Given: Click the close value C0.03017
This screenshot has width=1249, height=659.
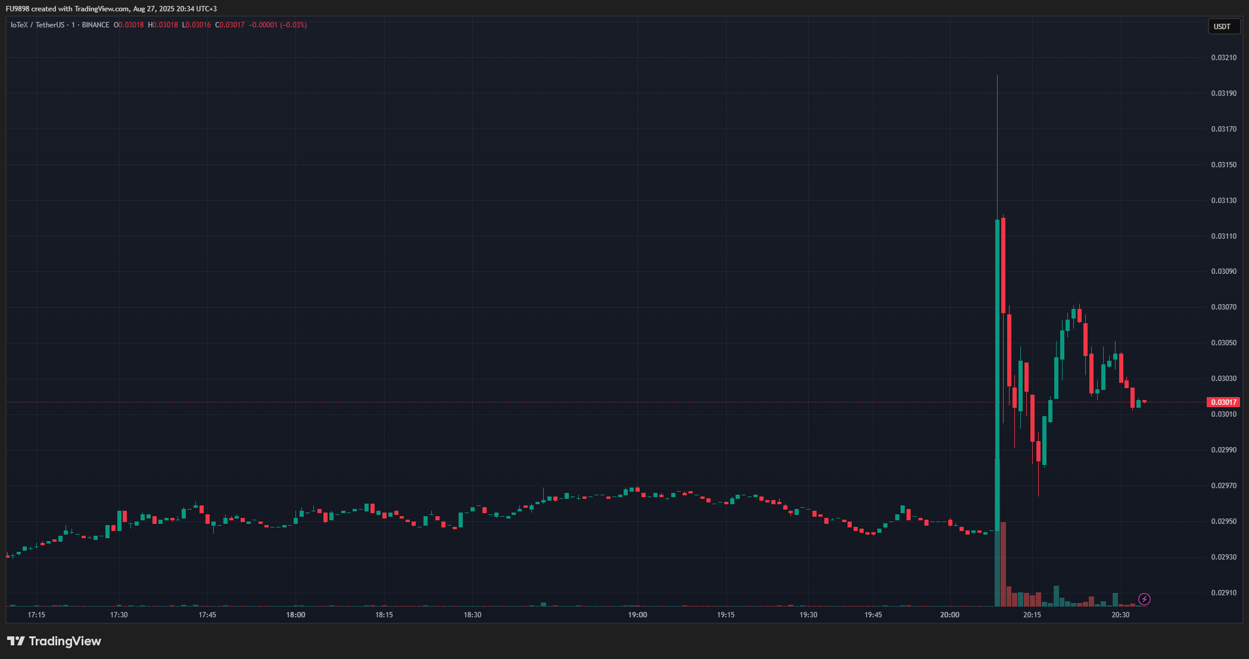Looking at the screenshot, I should pos(230,25).
